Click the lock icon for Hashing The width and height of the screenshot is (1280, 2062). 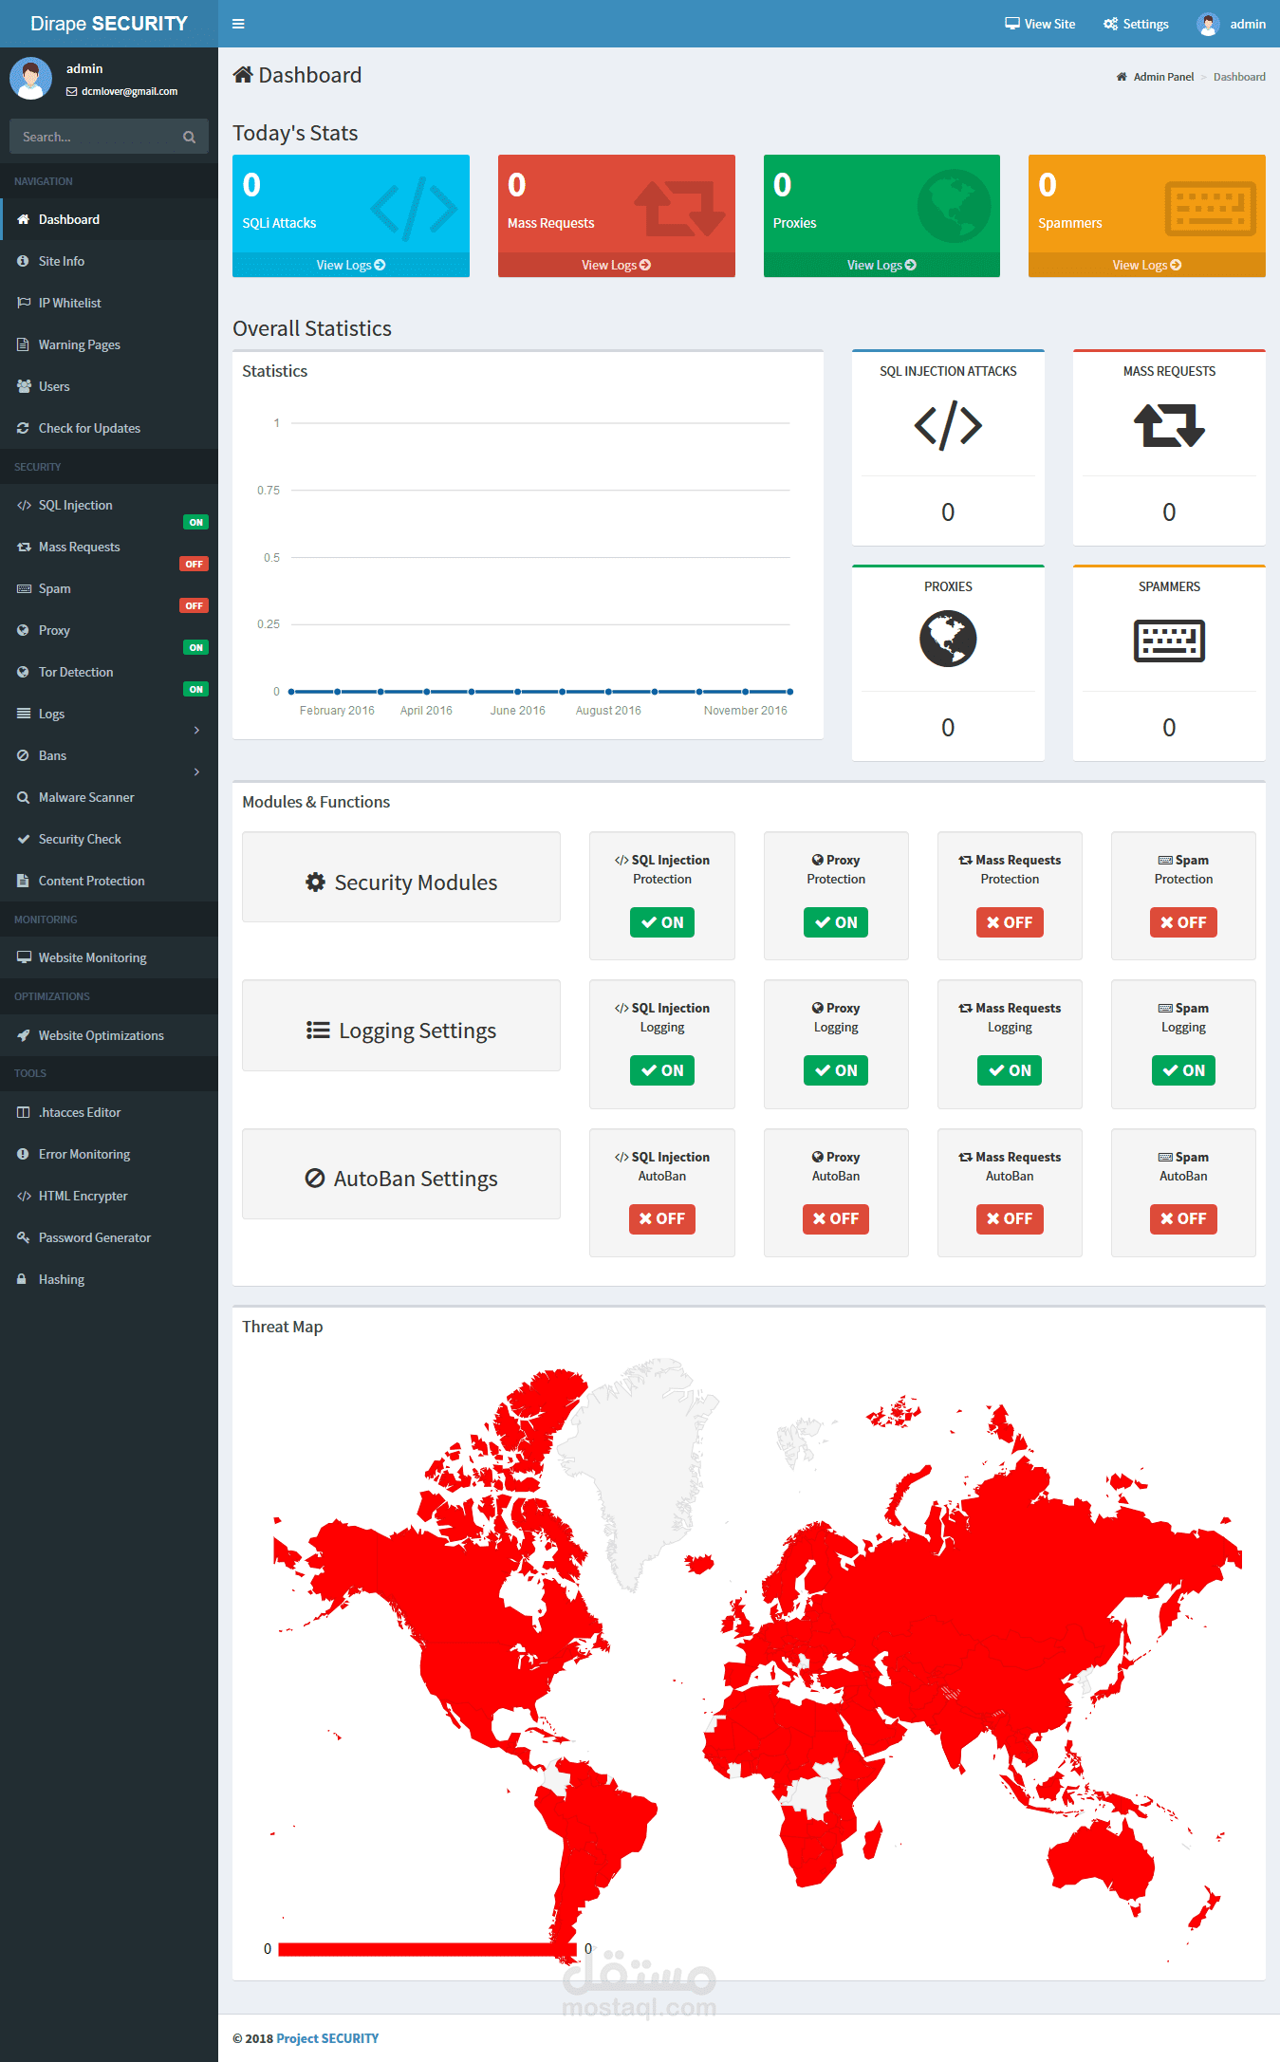pyautogui.click(x=22, y=1279)
